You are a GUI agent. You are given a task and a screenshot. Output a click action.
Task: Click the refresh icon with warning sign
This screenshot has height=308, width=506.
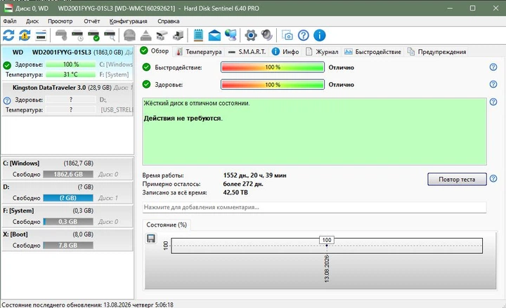click(x=25, y=35)
